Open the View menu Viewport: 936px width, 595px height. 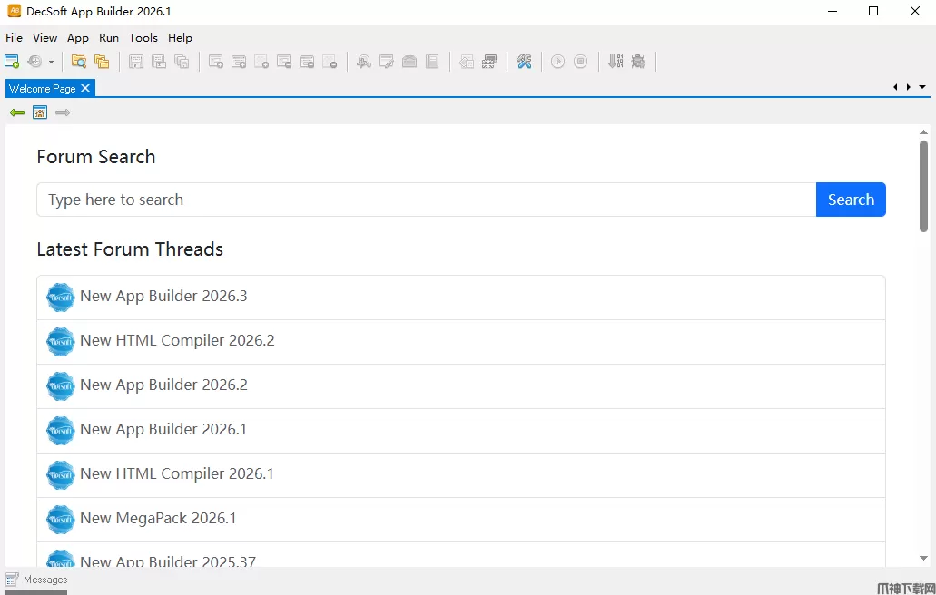click(44, 37)
